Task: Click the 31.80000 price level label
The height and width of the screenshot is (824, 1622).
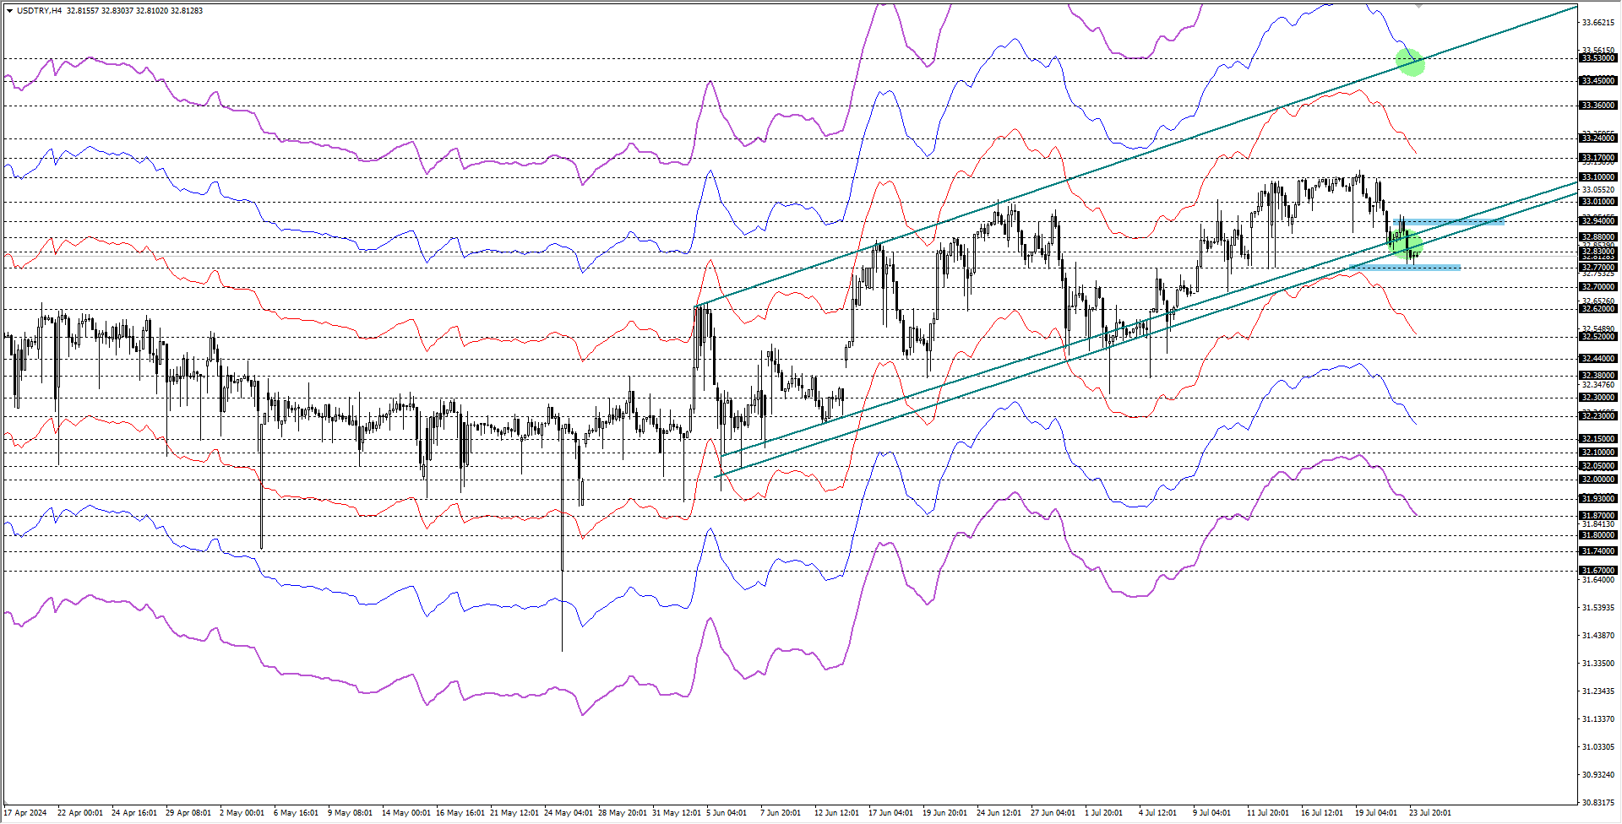Action: coord(1598,535)
